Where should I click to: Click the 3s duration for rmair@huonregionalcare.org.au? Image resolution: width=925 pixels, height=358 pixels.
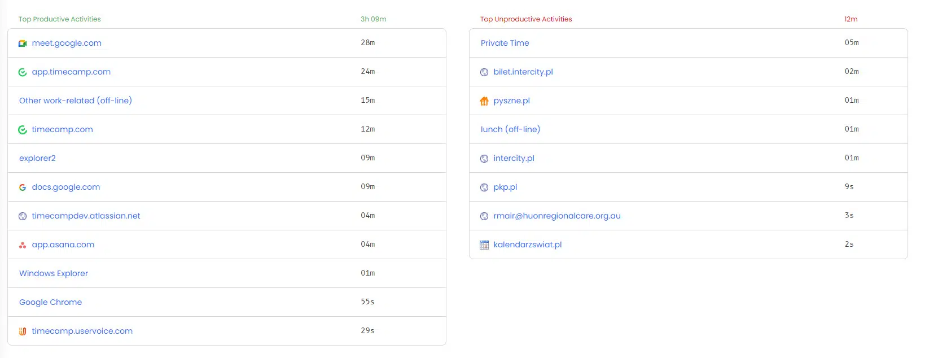pyautogui.click(x=849, y=215)
